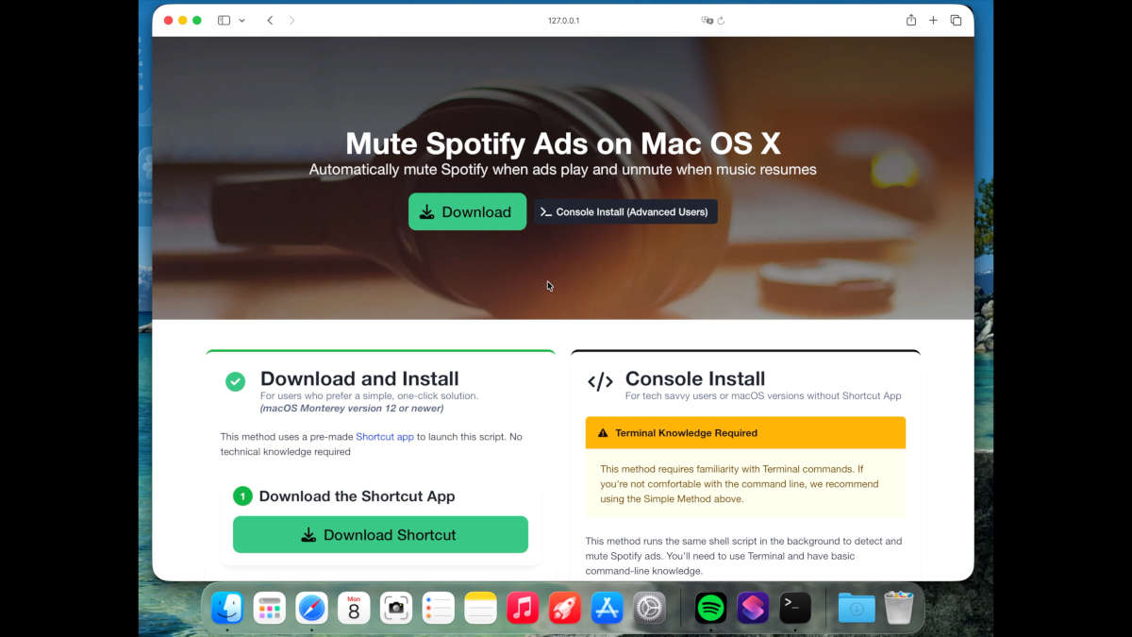Viewport: 1132px width, 637px height.
Task: Click Console Install (Advanced Users) button
Action: click(x=625, y=211)
